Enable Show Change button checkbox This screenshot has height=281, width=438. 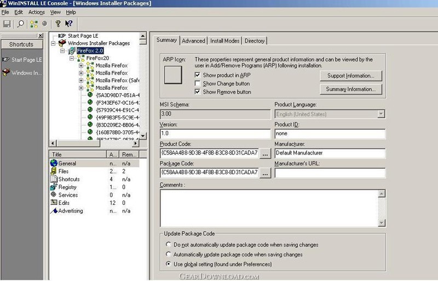[x=198, y=83]
